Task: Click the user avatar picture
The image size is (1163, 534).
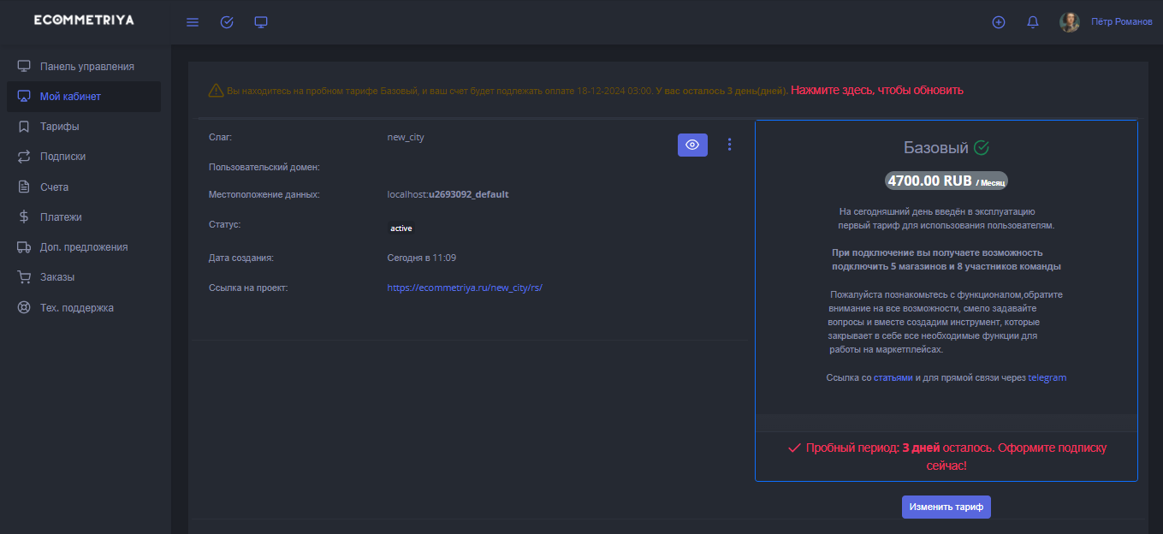Action: (x=1070, y=22)
